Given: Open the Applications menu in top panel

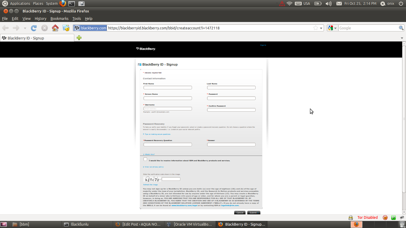Looking at the screenshot, I should coord(20,4).
